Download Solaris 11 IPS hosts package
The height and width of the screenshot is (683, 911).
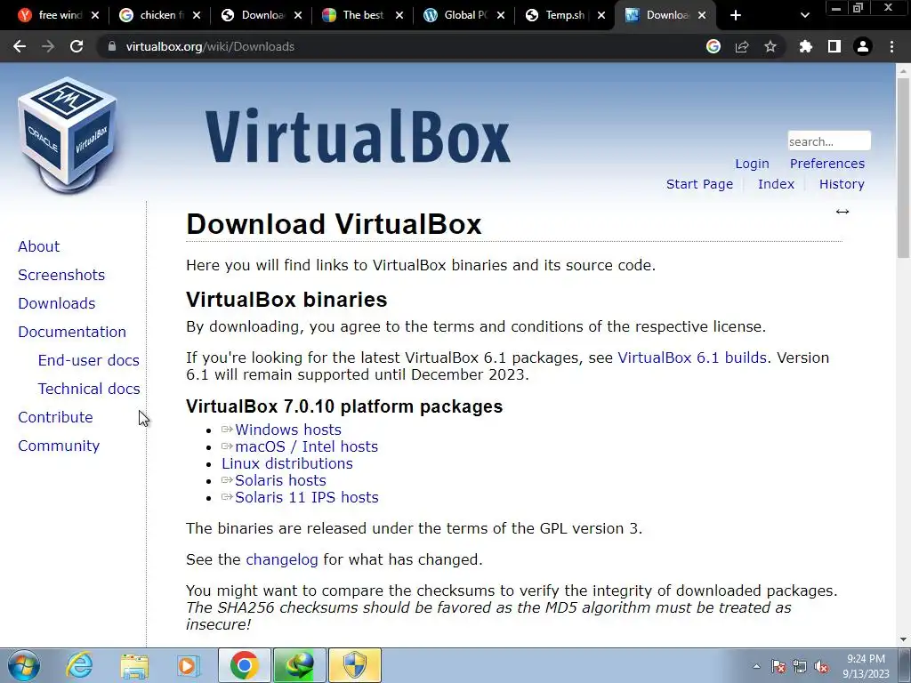(307, 497)
